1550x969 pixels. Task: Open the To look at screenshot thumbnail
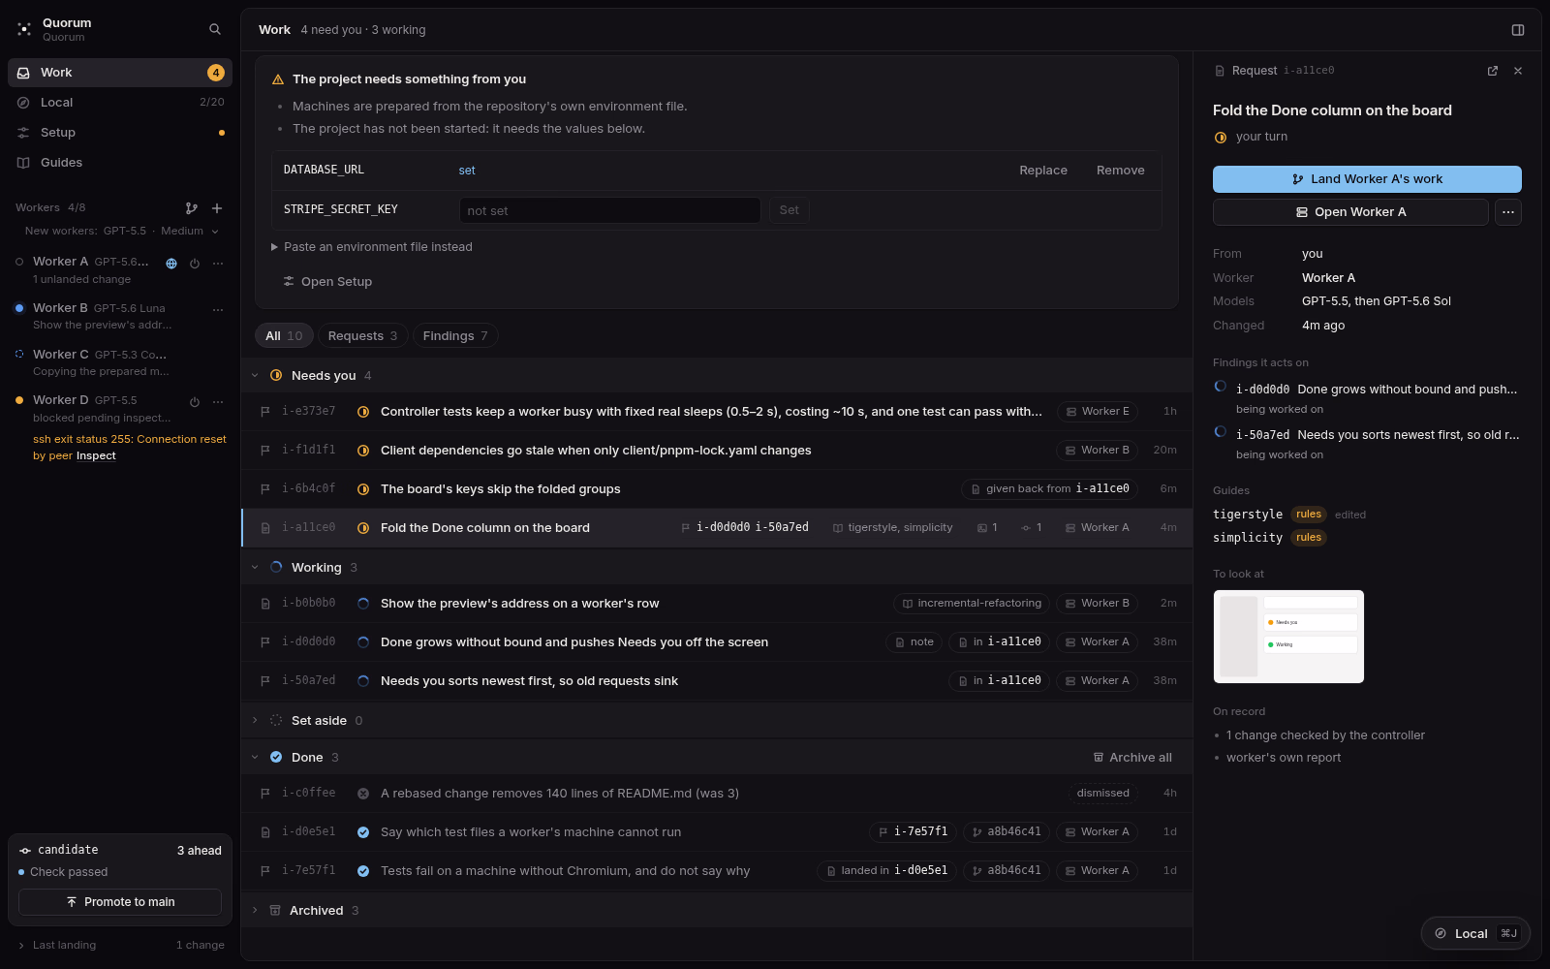(1288, 637)
